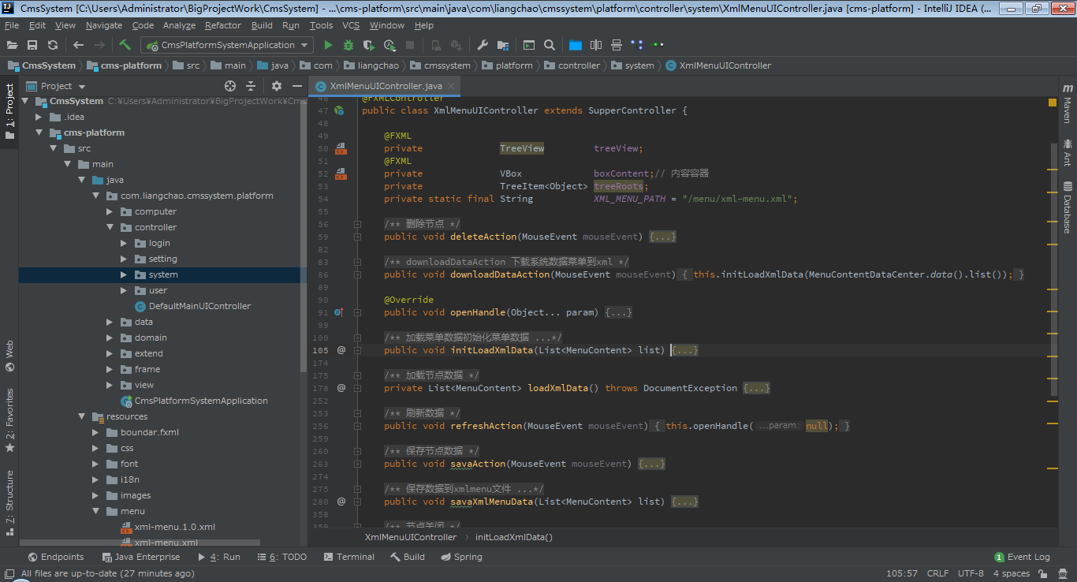This screenshot has width=1077, height=582.
Task: Build project with the hammer icon
Action: (x=125, y=45)
